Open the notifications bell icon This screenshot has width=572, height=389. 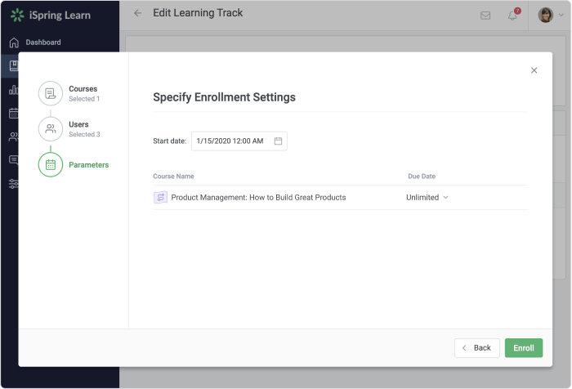[512, 16]
